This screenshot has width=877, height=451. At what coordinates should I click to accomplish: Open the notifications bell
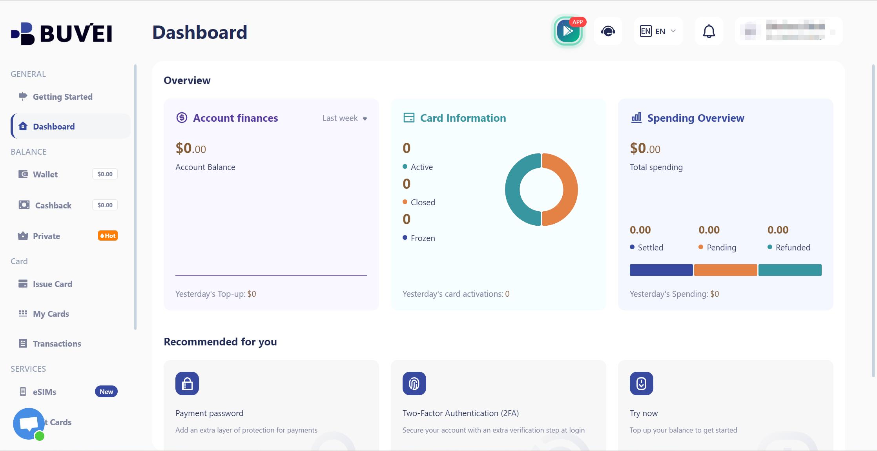pos(709,31)
